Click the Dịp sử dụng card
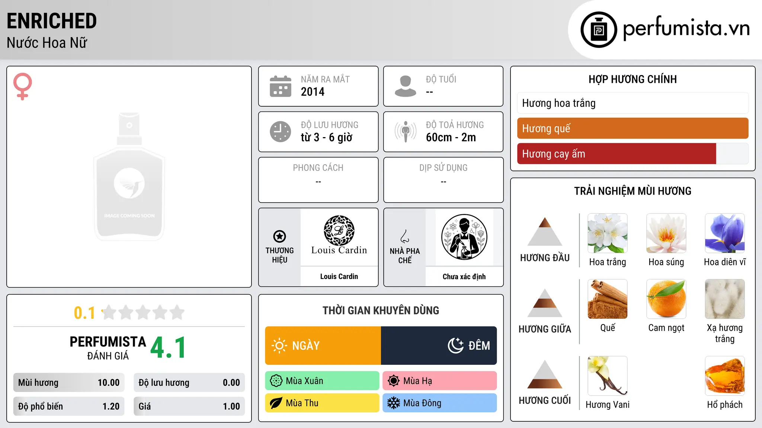This screenshot has width=762, height=428. coord(444,180)
